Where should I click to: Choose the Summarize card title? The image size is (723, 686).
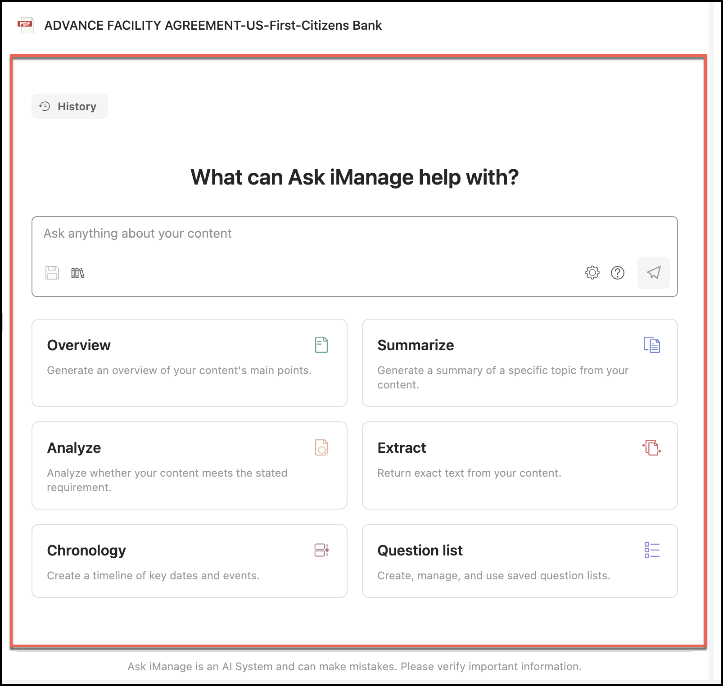pyautogui.click(x=416, y=345)
